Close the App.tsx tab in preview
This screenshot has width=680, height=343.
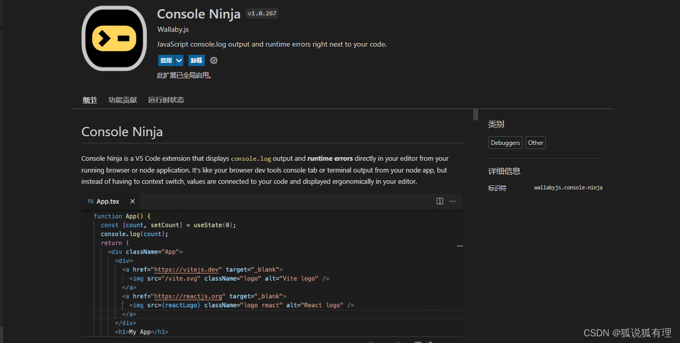pos(132,202)
